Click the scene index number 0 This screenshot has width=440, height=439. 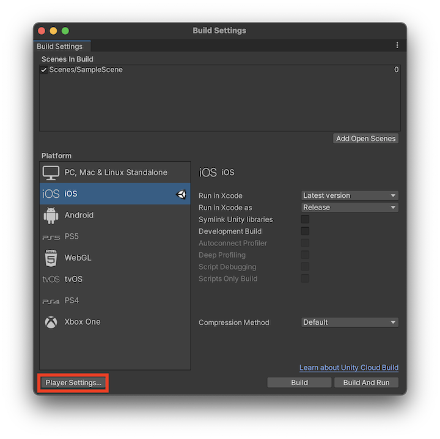(x=396, y=70)
